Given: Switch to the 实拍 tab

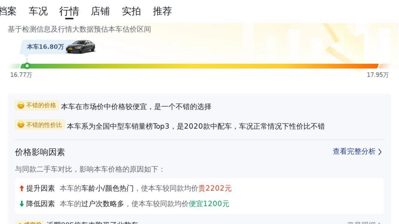Looking at the screenshot, I should (x=131, y=11).
